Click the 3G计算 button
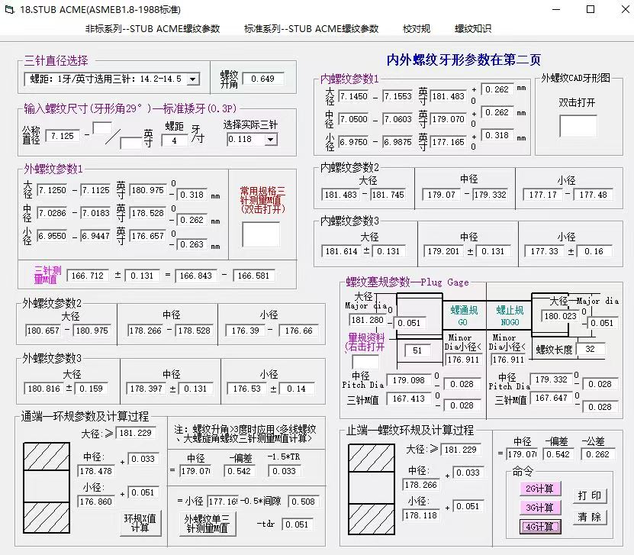This screenshot has width=634, height=555. (539, 507)
